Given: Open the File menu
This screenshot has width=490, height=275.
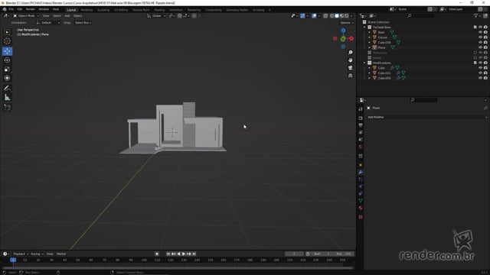Looking at the screenshot, I should tap(11, 9).
